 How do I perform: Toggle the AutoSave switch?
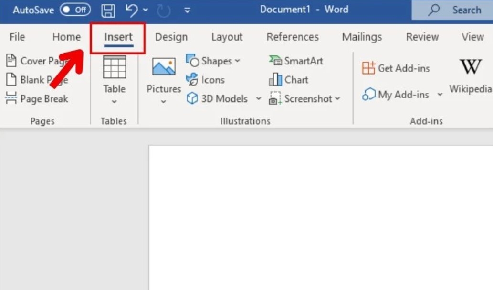pos(75,10)
